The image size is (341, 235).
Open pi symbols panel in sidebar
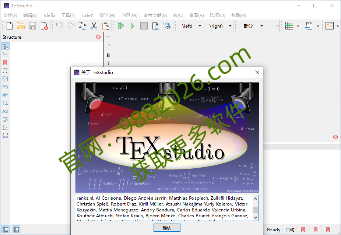point(5,71)
